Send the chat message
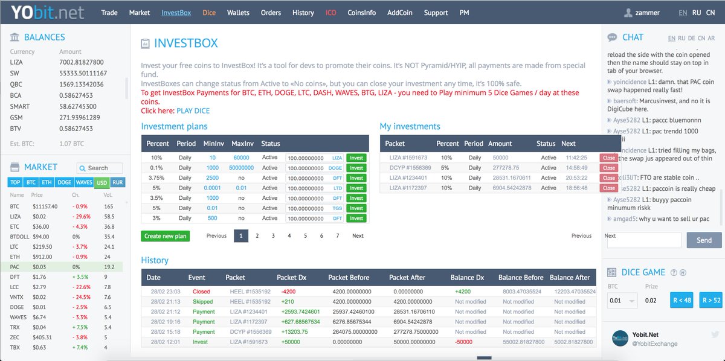725x361 pixels. (x=704, y=240)
